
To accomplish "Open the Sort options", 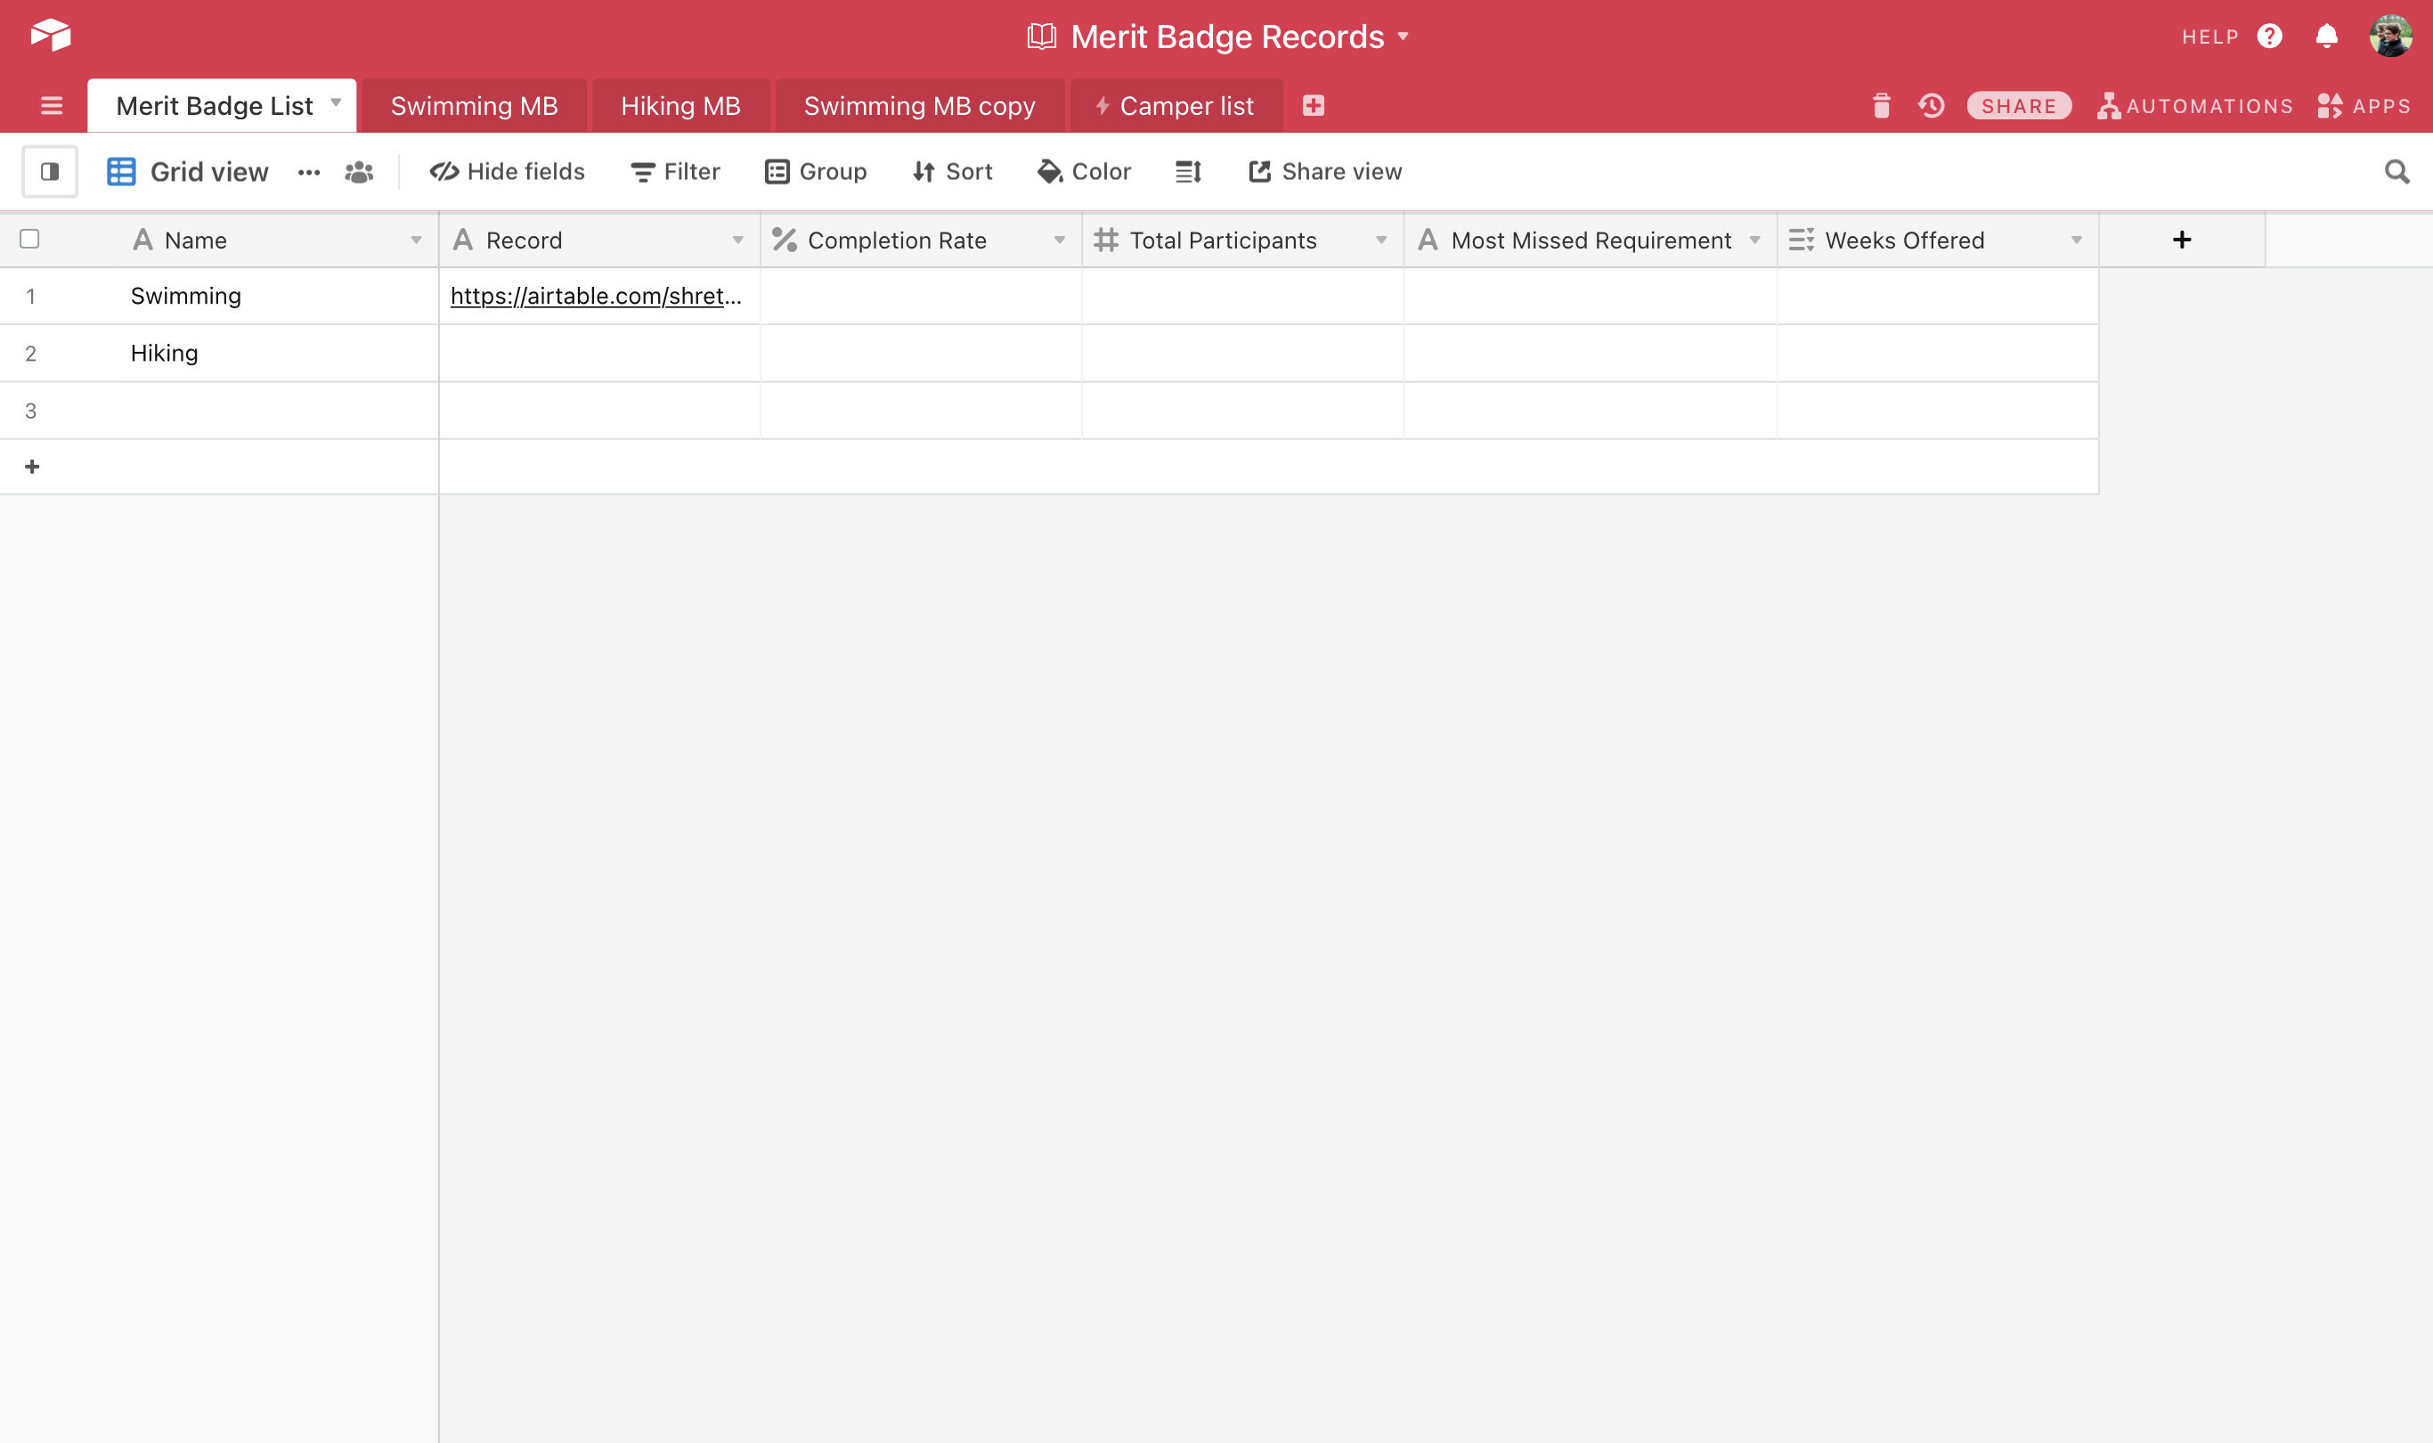I will 953,172.
